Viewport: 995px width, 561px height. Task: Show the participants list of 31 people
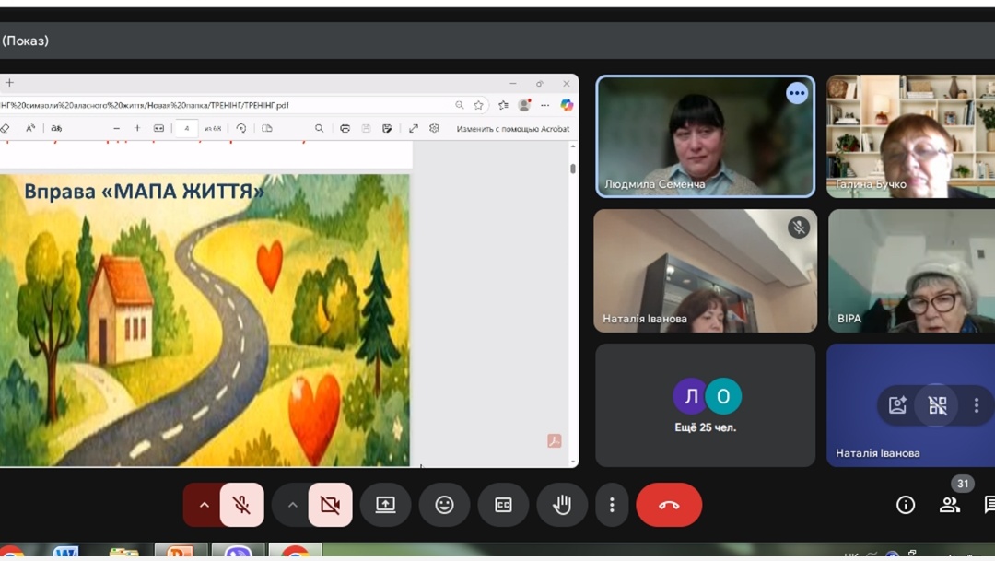950,505
